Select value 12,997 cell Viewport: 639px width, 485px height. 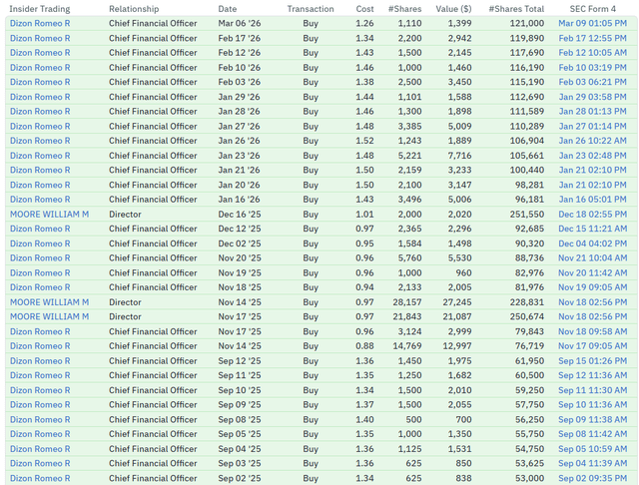click(x=457, y=345)
